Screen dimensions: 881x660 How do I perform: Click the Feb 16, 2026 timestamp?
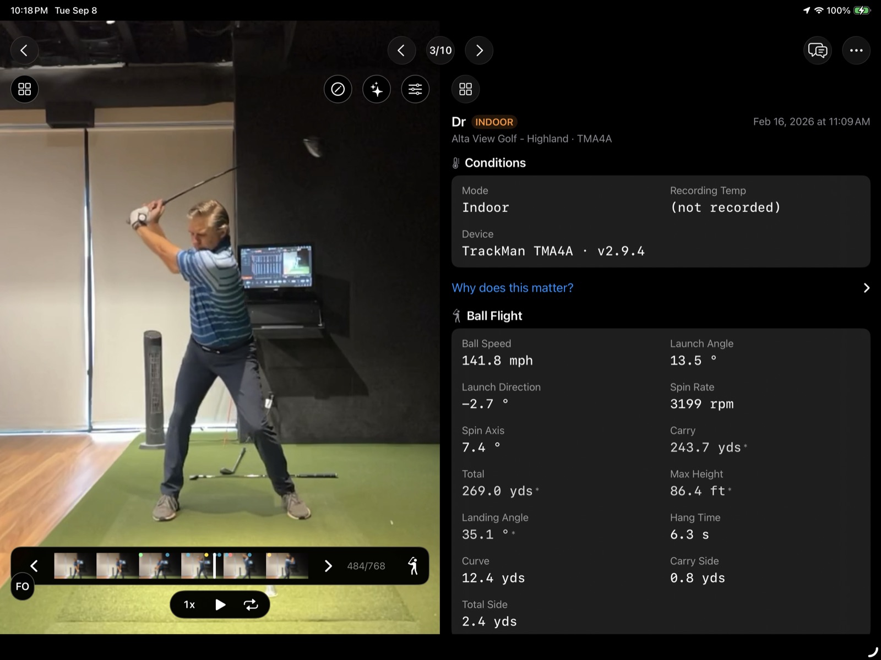point(812,122)
